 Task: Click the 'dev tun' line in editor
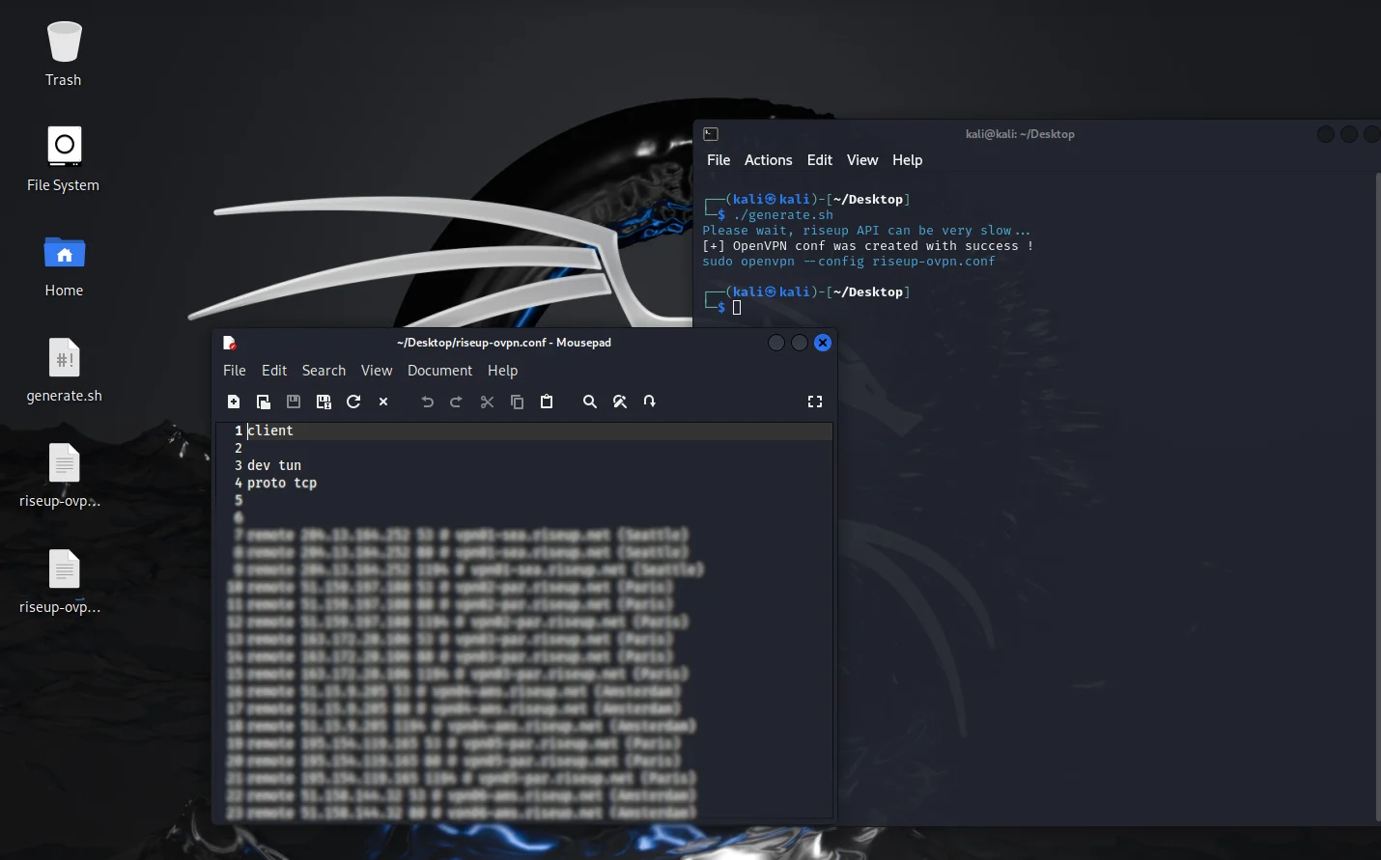(x=274, y=465)
